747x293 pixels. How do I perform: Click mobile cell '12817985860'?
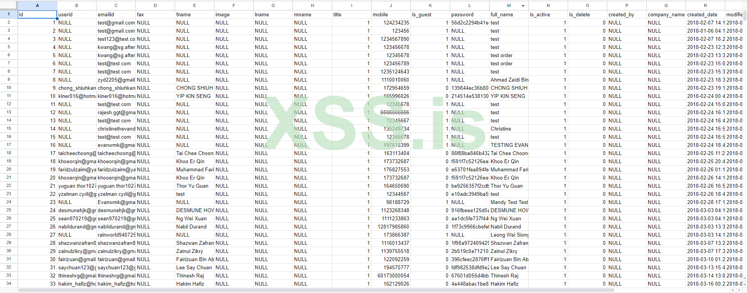tap(391, 227)
